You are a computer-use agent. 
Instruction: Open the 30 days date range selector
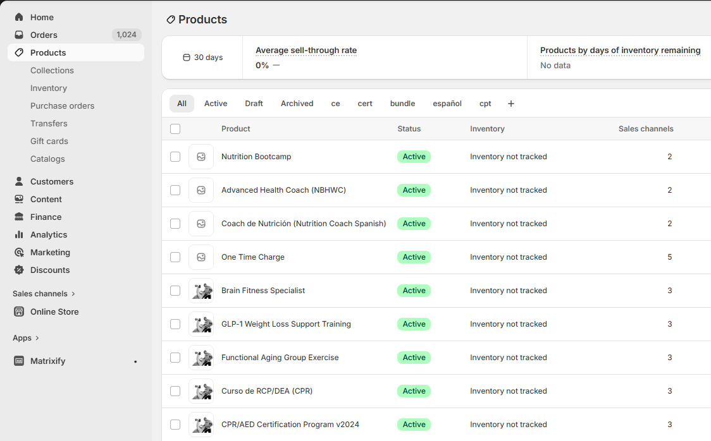(203, 57)
